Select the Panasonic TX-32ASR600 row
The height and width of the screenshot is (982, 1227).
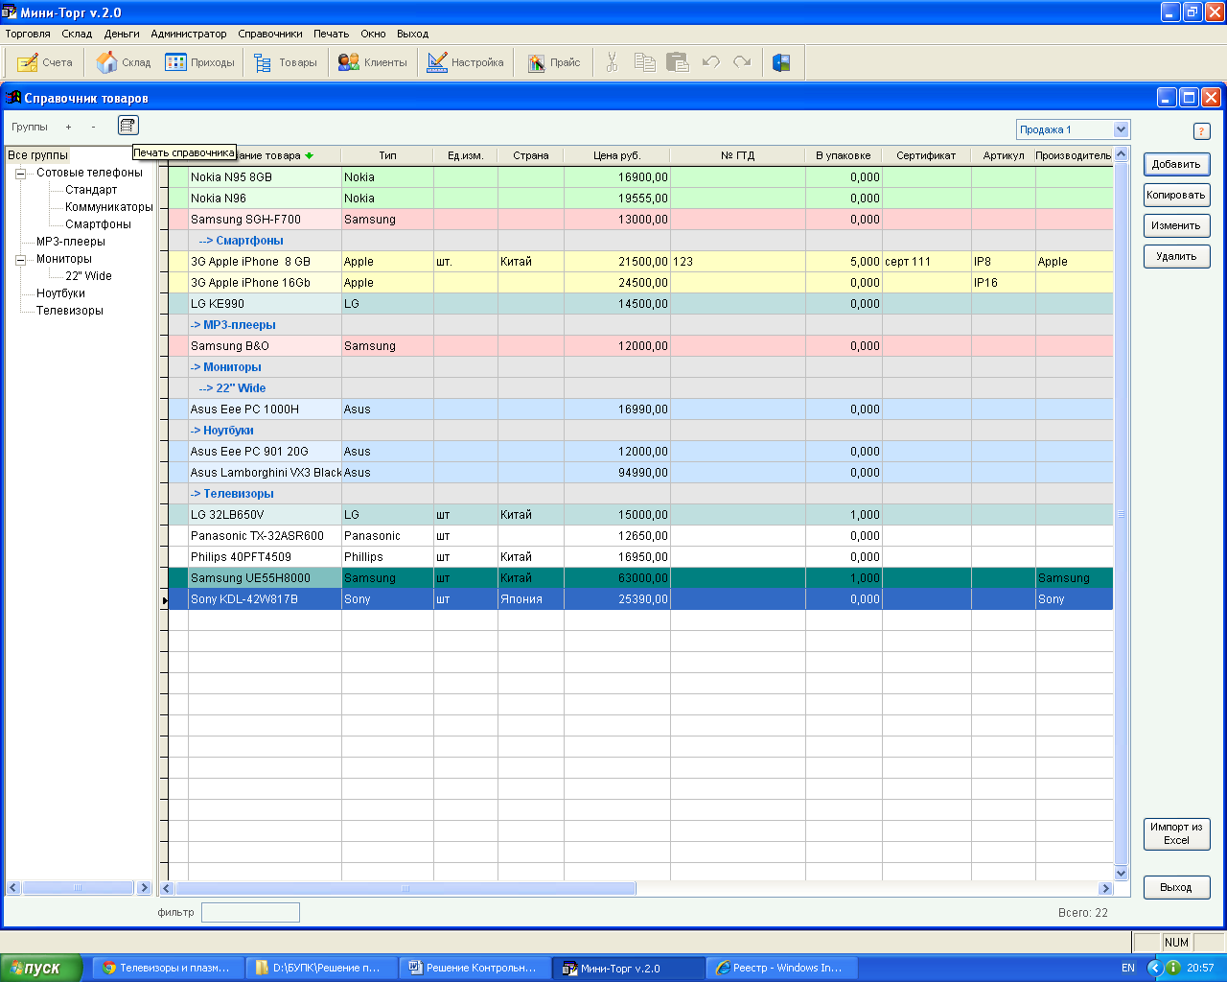(640, 536)
